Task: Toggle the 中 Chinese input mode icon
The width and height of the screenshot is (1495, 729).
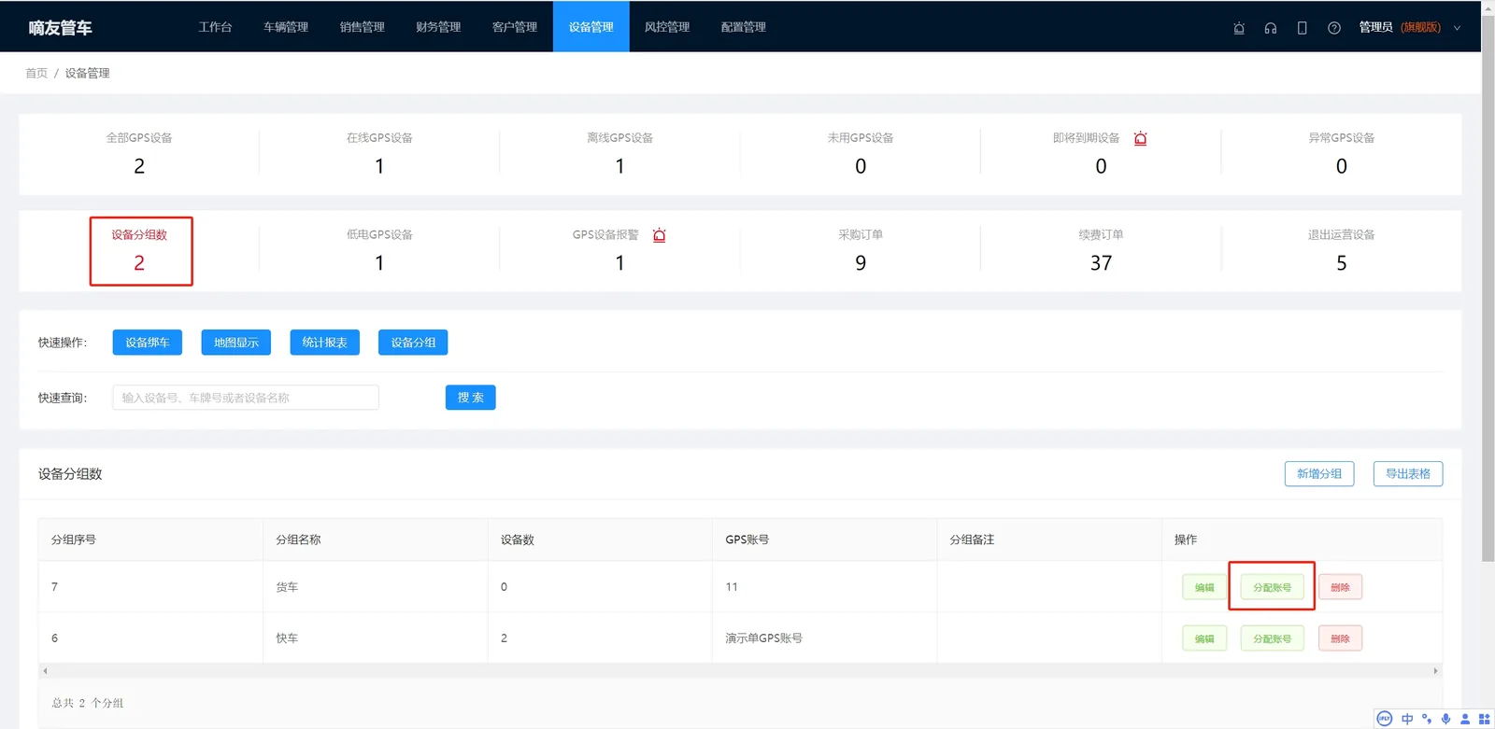Action: point(1407,719)
